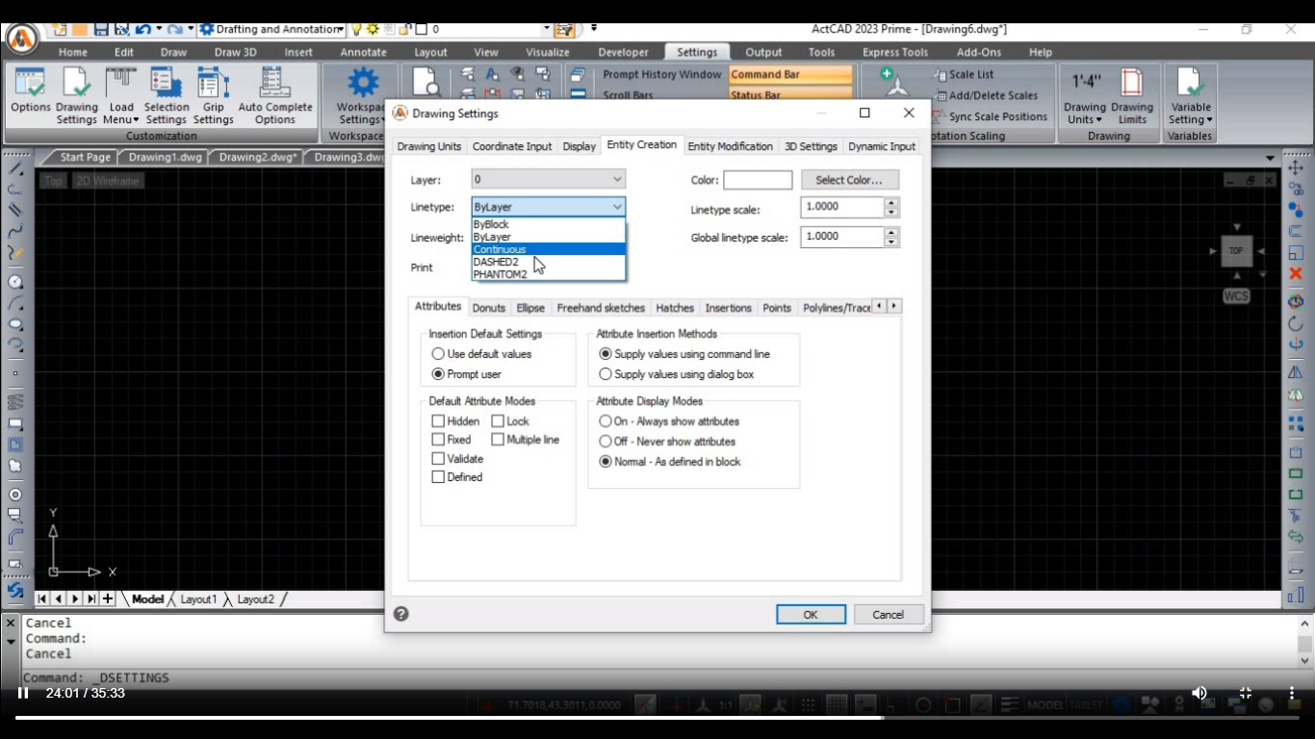Pause the video playback
This screenshot has height=739, width=1315.
click(23, 693)
